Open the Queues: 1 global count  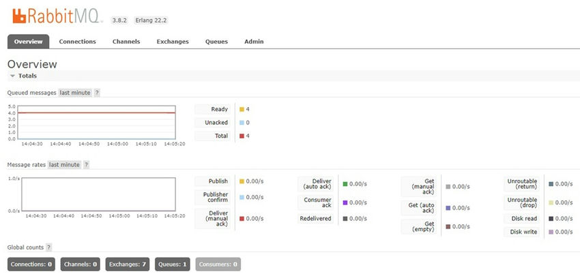(173, 264)
